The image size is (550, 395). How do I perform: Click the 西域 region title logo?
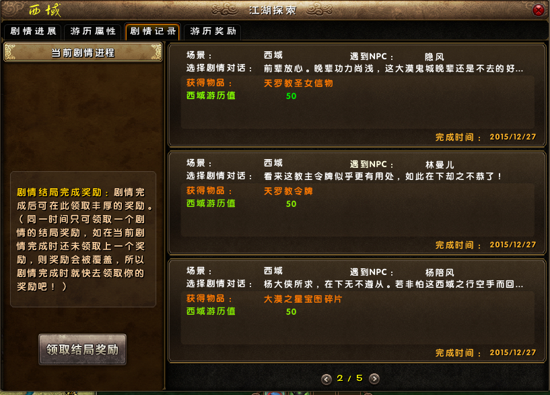point(45,10)
